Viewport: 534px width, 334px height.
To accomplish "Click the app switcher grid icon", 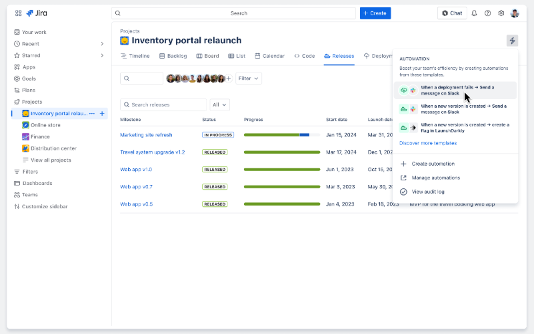I will click(18, 13).
